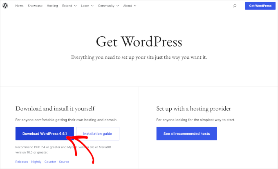
Task: Expand the Extend dropdown menu
Action: [69, 6]
